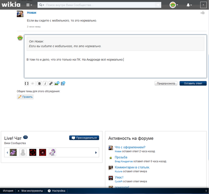Open search scope dropdown by magnifier
This screenshot has height=194, width=209.
point(42,5)
